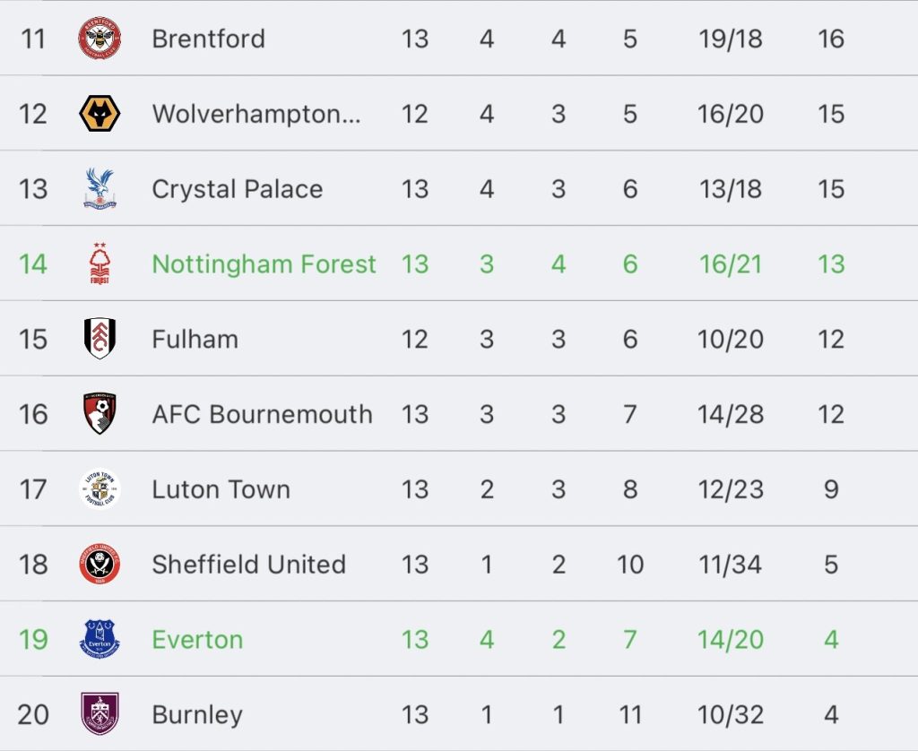Screen dimensions: 918x751
Task: Open the Brentford team name
Action: [208, 39]
